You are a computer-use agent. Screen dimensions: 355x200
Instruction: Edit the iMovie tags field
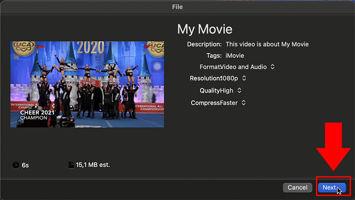point(235,55)
